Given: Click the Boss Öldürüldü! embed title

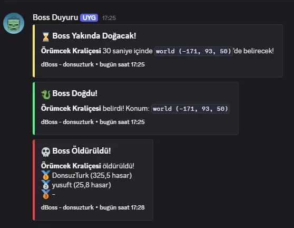Looking at the screenshot, I should (82, 151).
